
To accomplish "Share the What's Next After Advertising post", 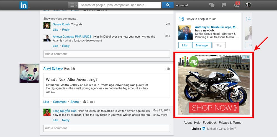I will [75, 102].
